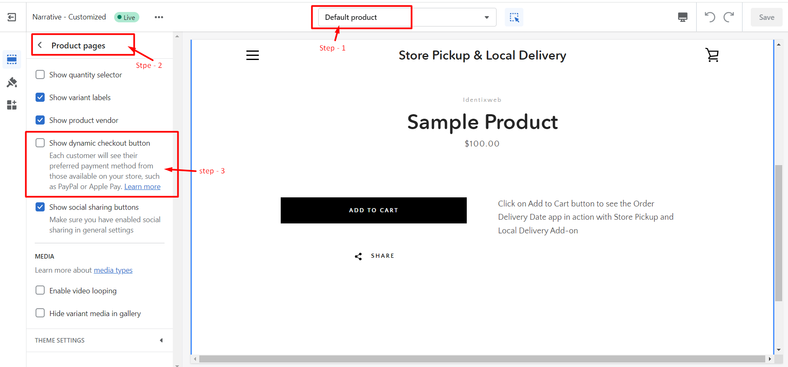788x367 pixels.
Task: Open Learn more link about dynamic checkout
Action: pos(142,187)
